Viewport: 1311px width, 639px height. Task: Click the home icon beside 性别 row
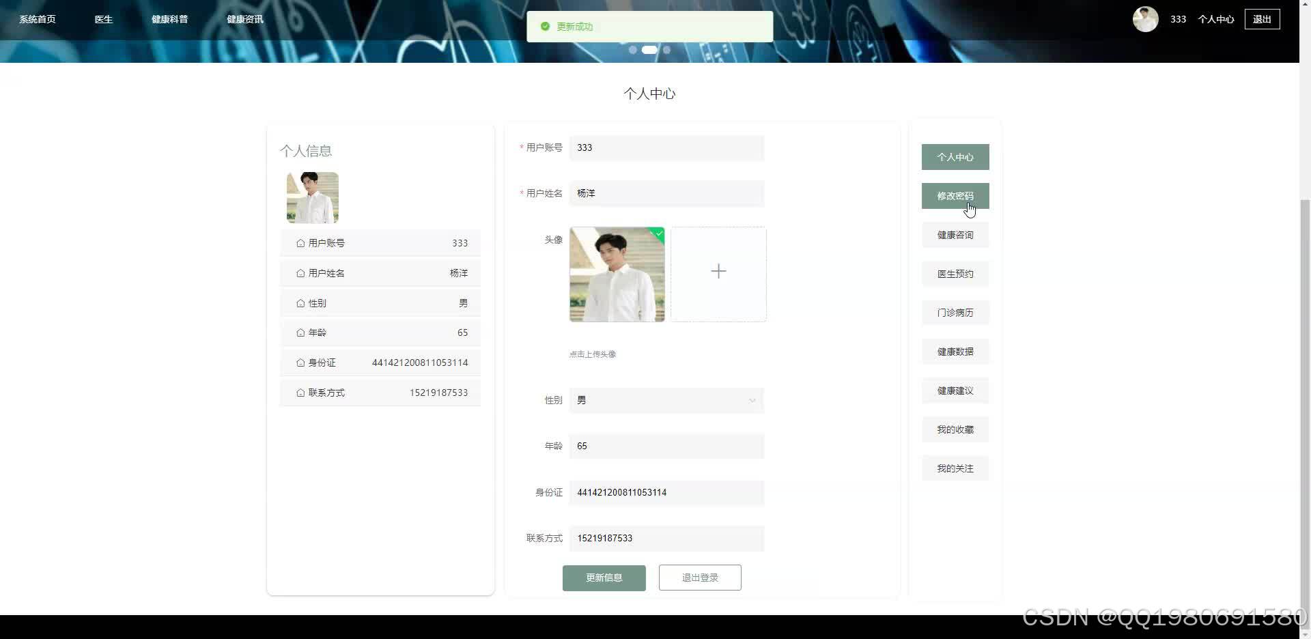point(300,303)
